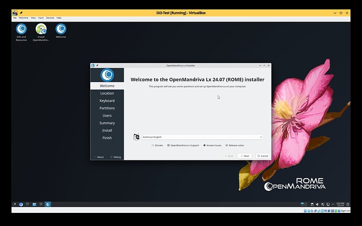Image resolution: width=362 pixels, height=226 pixels.
Task: Open the VirtualBox File menu
Action: click(x=15, y=18)
